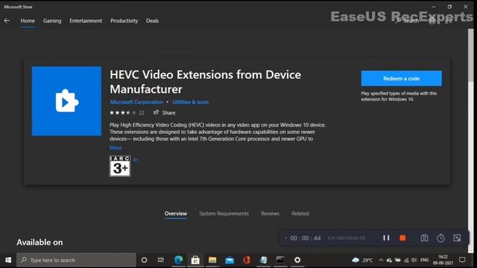Open the recording timer settings icon
477x268 pixels.
(440, 238)
